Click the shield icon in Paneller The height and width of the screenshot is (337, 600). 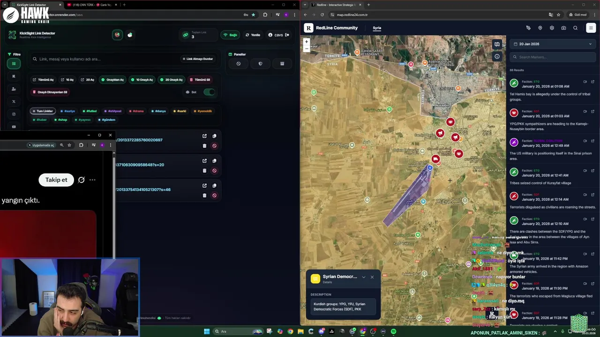[x=260, y=64]
